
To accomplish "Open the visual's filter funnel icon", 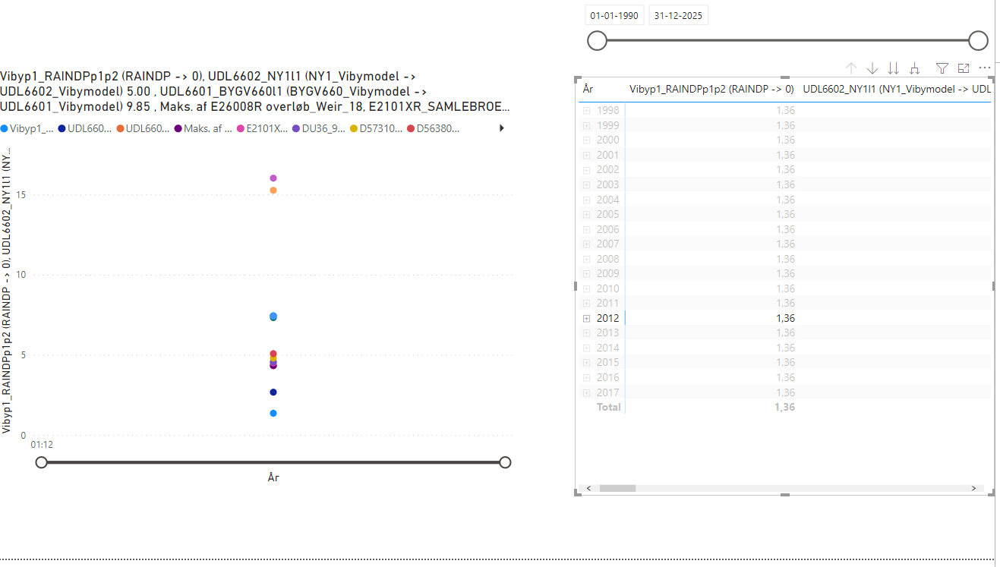I will 942,68.
